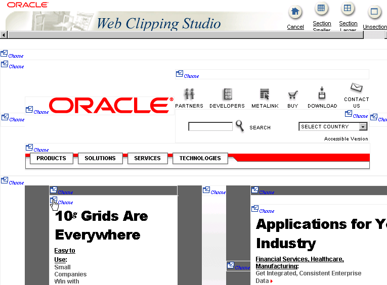Click the PARTNERS text label
387x285 pixels.
189,106
